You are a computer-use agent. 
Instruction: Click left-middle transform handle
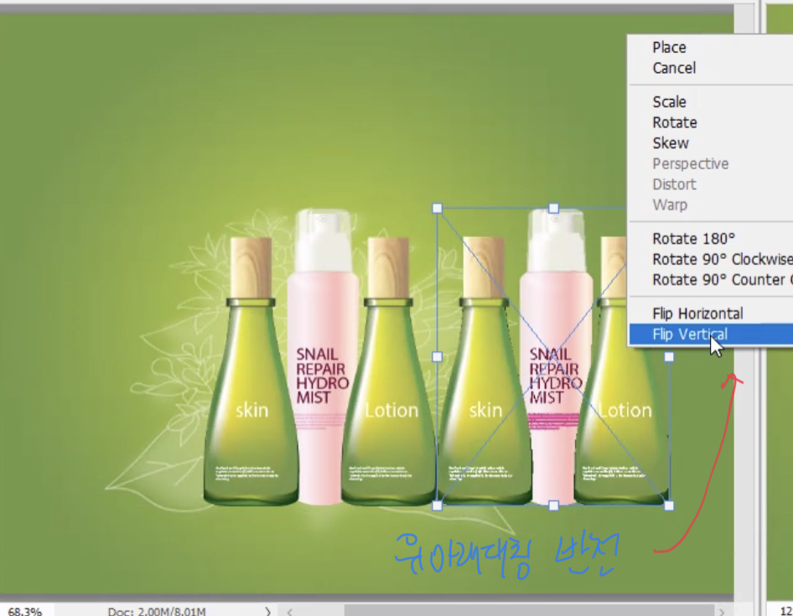pos(438,356)
